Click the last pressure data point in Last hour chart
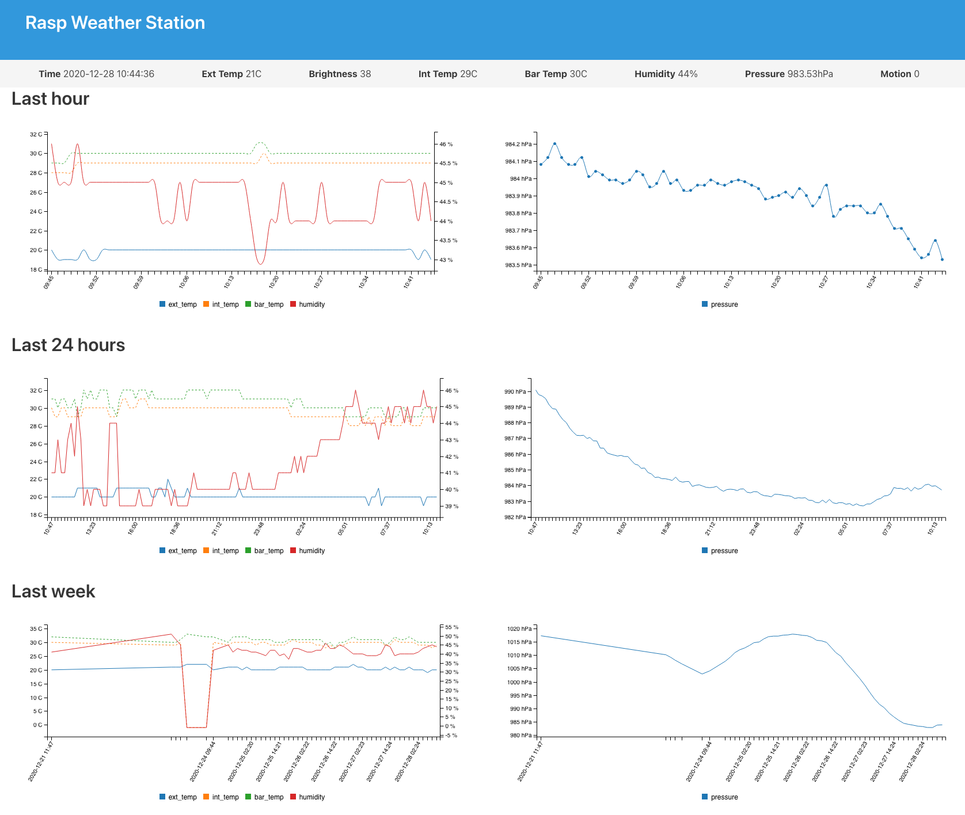 (x=942, y=260)
